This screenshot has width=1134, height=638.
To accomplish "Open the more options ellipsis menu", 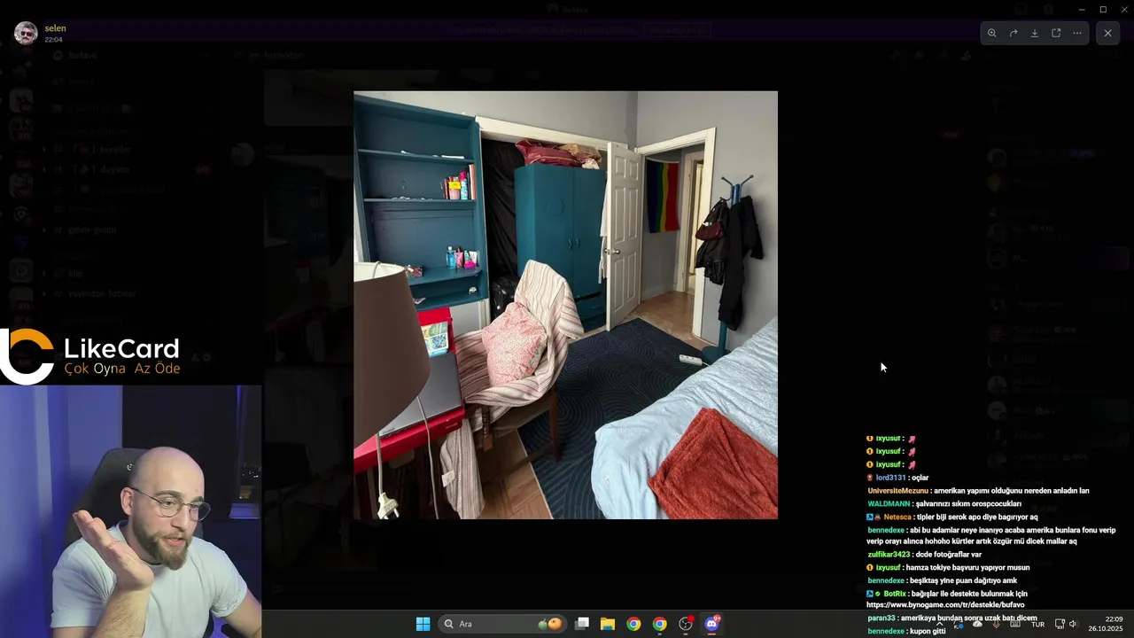I will pyautogui.click(x=1077, y=33).
